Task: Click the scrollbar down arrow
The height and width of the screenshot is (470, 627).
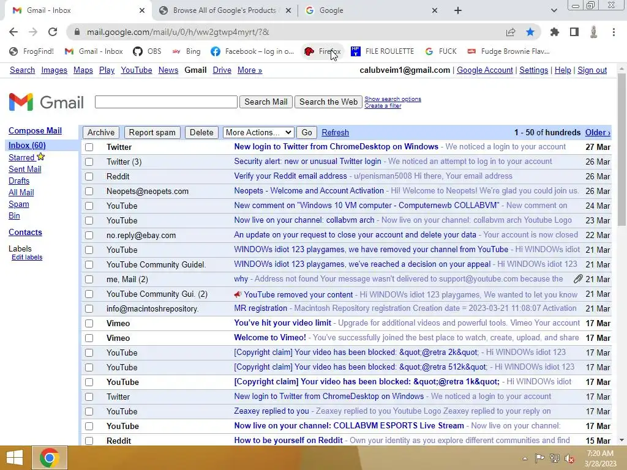Action: tap(621, 440)
